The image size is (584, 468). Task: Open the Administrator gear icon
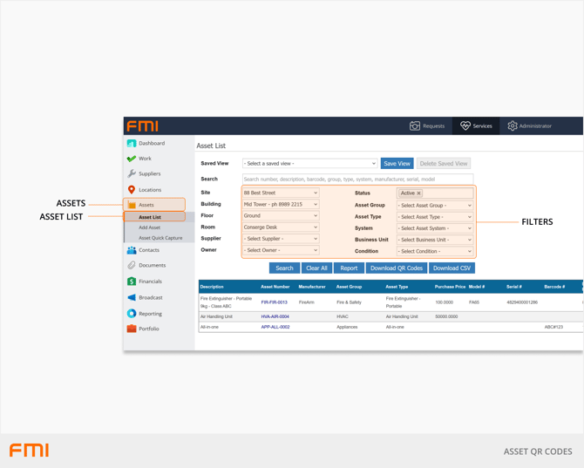[513, 125]
